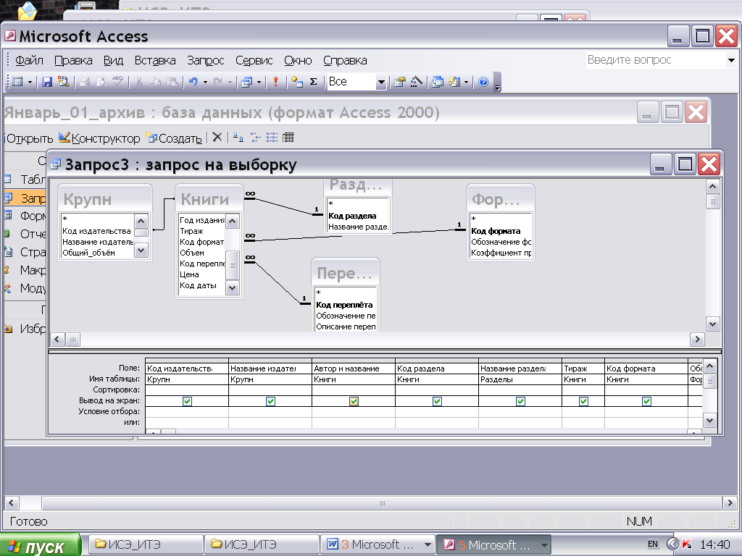This screenshot has height=556, width=742.
Task: Expand the Undo history dropdown arrow
Action: [x=205, y=83]
